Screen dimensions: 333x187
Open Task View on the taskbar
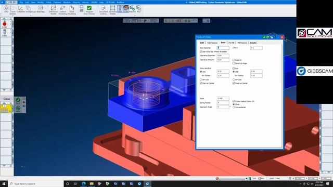pyautogui.click(x=75, y=183)
